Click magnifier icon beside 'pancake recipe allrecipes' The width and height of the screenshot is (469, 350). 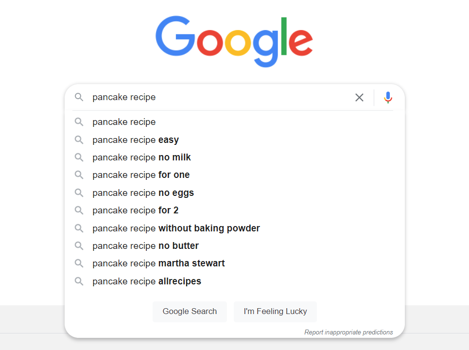click(x=79, y=281)
